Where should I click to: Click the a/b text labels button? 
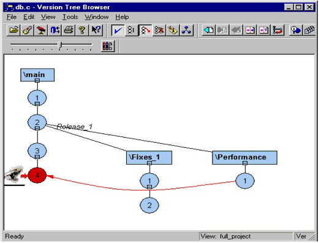point(108,46)
